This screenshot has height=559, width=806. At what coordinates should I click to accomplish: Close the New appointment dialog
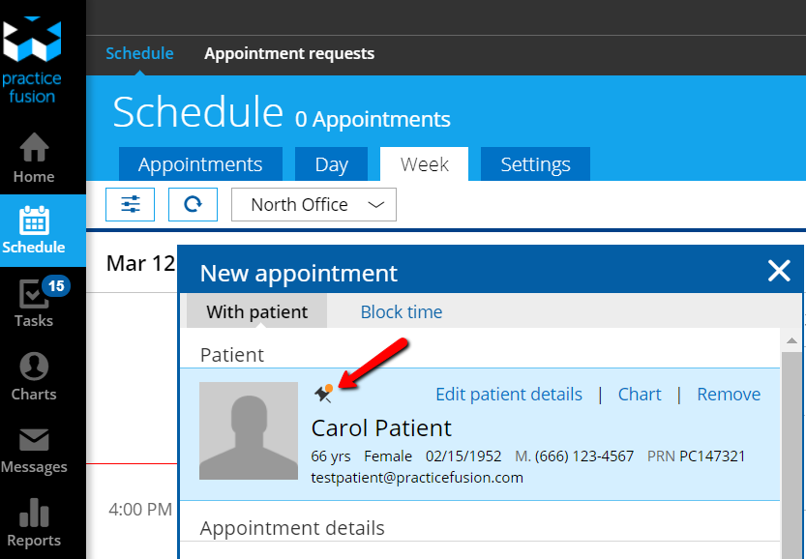pos(779,272)
